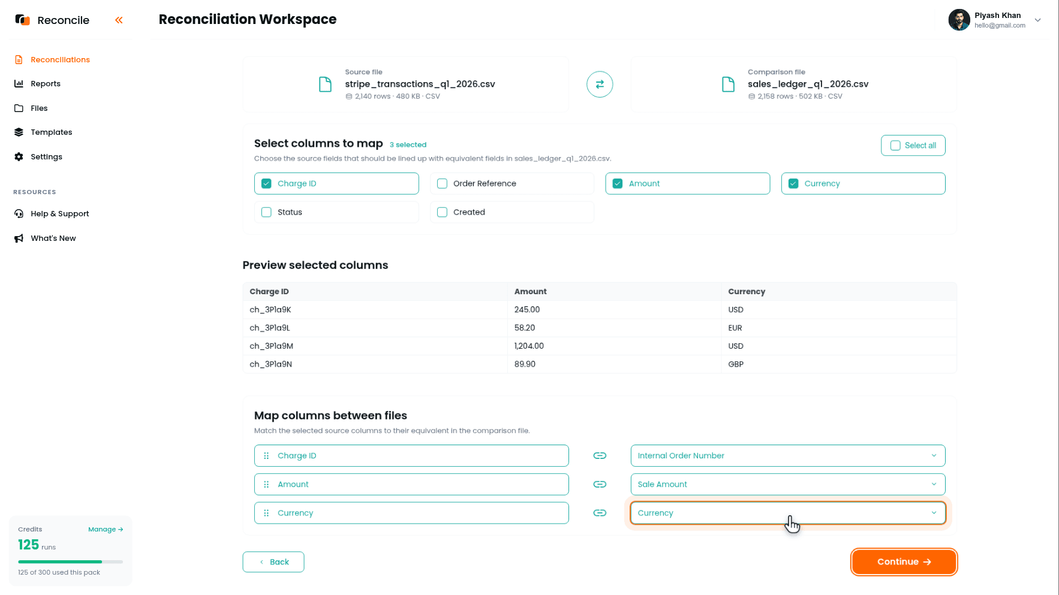The height and width of the screenshot is (595, 1059).
Task: Click the source file document icon
Action: tap(325, 84)
